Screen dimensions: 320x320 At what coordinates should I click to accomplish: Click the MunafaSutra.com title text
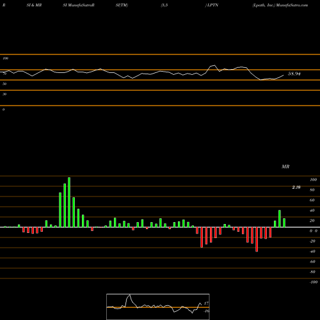[x=292, y=5]
